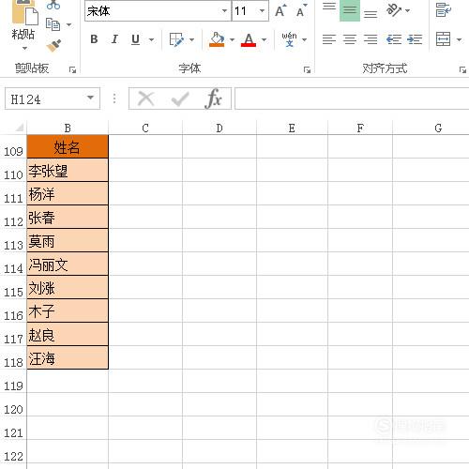
Task: Click the cell containing 莫雨
Action: (68, 240)
